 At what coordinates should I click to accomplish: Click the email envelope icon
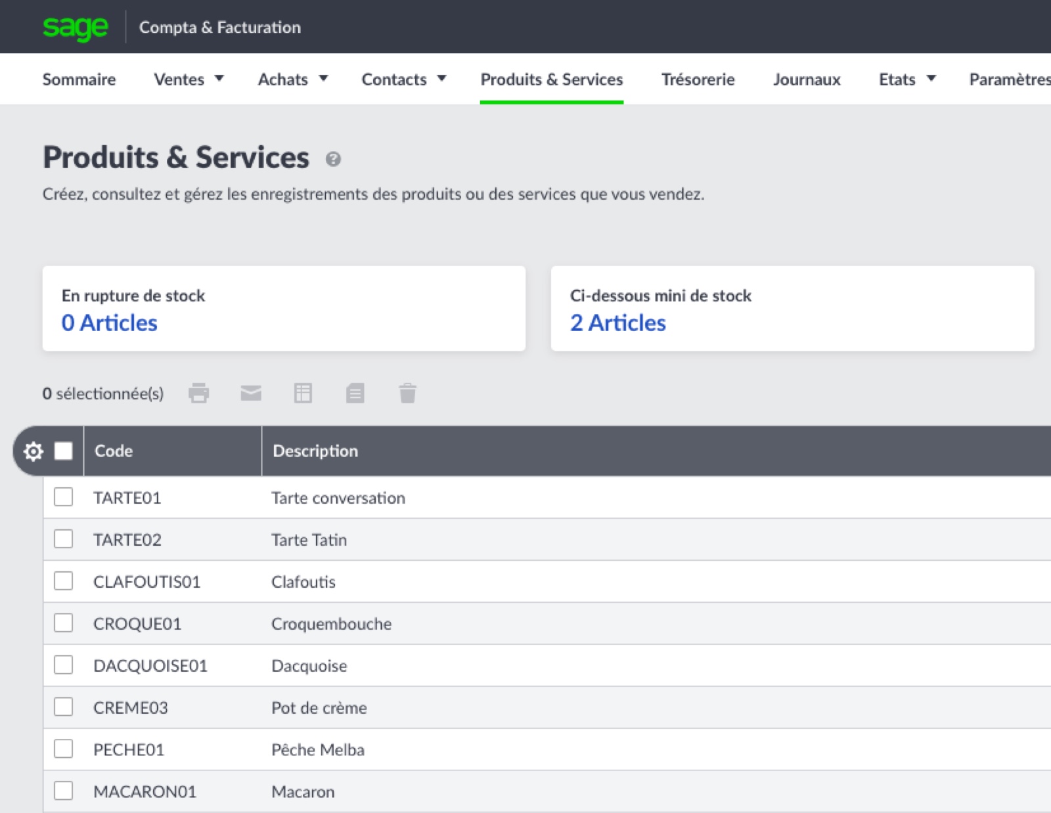coord(251,393)
